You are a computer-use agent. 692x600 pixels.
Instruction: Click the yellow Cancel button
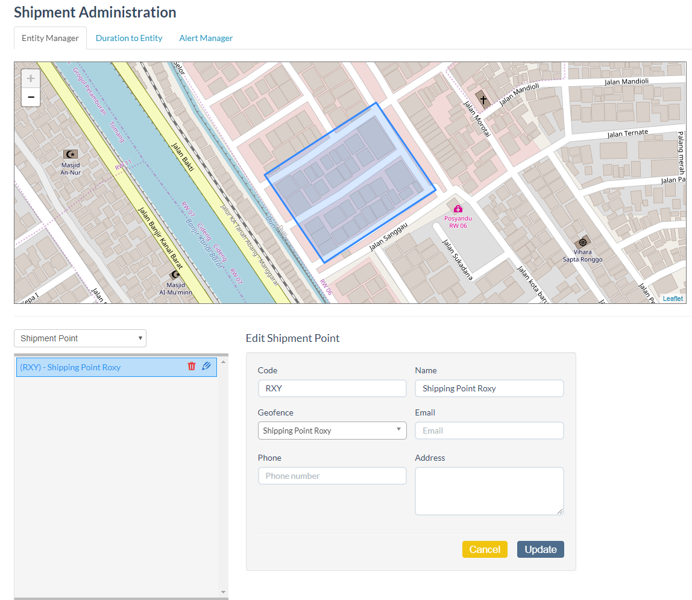point(485,549)
